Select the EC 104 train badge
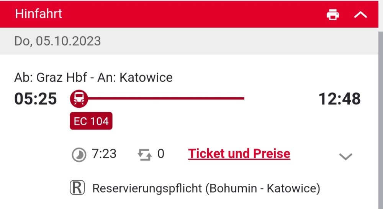383x209 pixels. [91, 121]
